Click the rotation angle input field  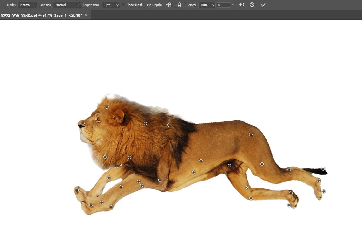[223, 5]
